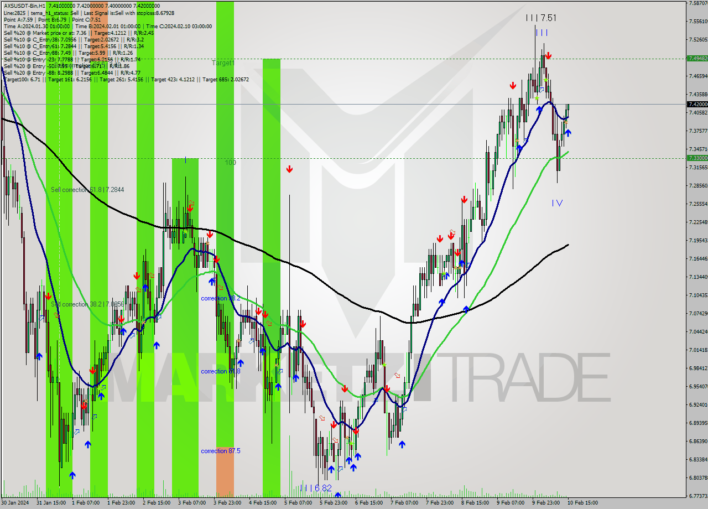The height and width of the screenshot is (509, 708).
Task: Click the 'Sell %10 @ C_Entry88: 7.49' row
Action: click(68, 53)
